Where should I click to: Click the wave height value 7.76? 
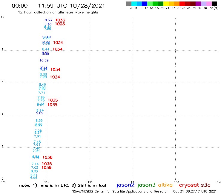point(41,100)
